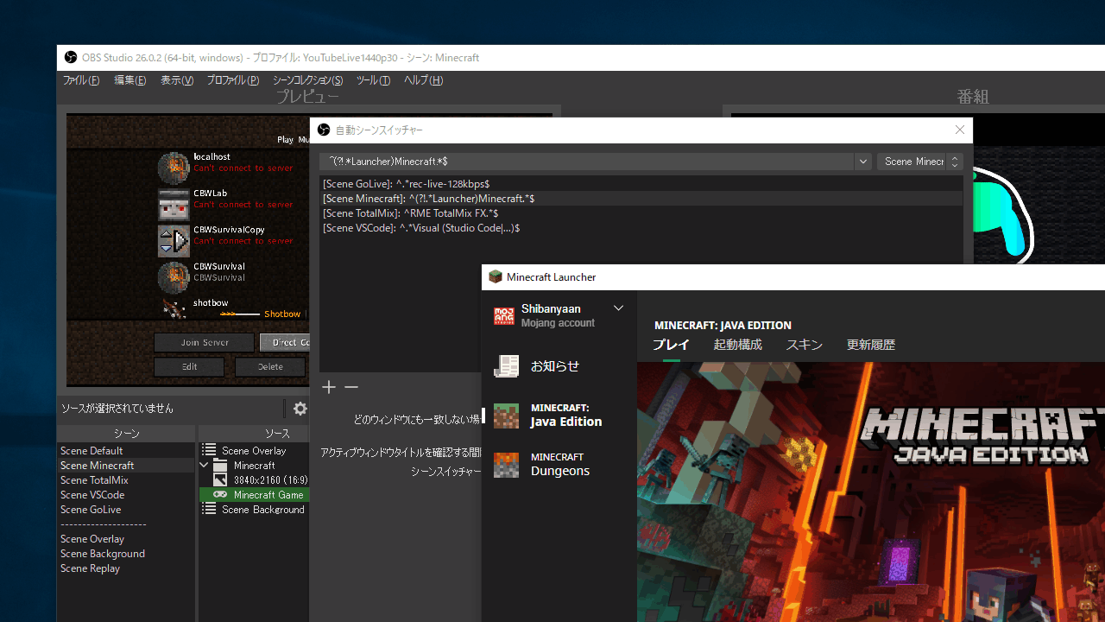
Task: Select Scene TotalMix in scene list
Action: point(94,480)
